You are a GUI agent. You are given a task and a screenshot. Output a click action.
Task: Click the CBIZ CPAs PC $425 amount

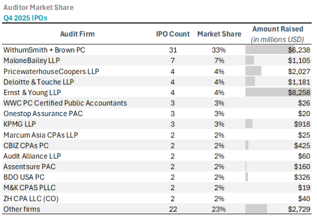(x=302, y=145)
